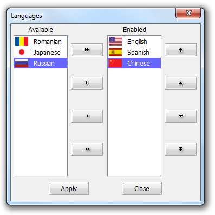Select Russian in Available list

point(41,63)
